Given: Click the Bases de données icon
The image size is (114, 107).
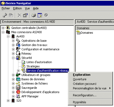Looking at the screenshot, I should coord(18,79).
